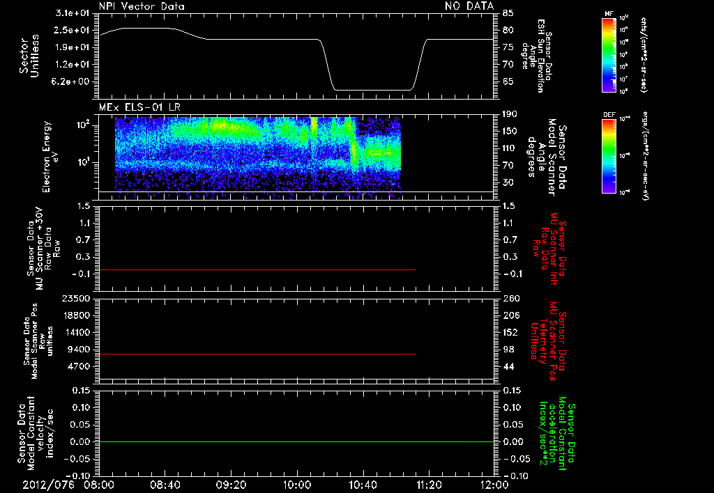Viewport: 714px width, 493px height.
Task: Click the '190' scanner angle tick
Action: (510, 114)
